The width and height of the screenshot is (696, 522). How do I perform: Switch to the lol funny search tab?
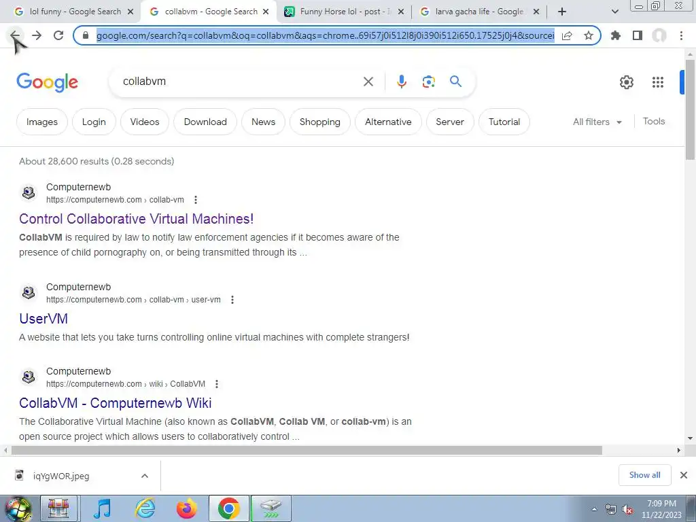click(x=72, y=12)
